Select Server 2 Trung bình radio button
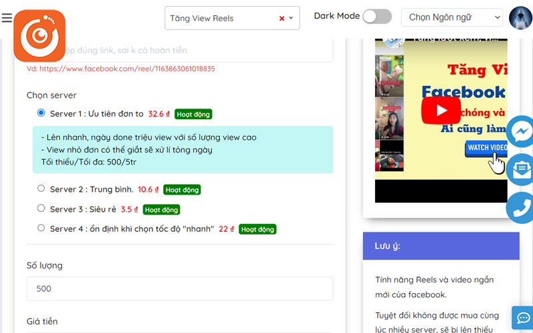 click(x=41, y=188)
